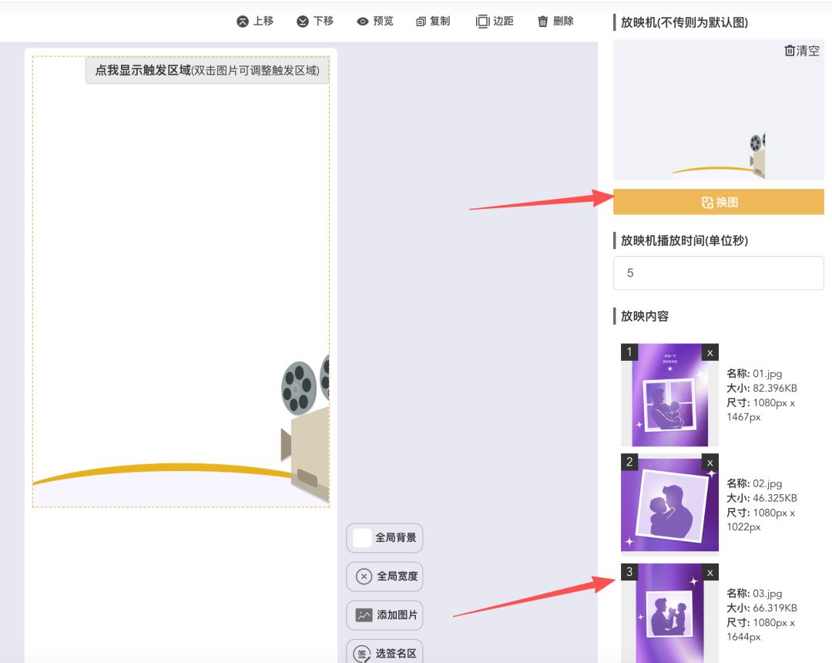Toggle the 预览 preview eye icon
Viewport: 832px width, 663px height.
362,22
